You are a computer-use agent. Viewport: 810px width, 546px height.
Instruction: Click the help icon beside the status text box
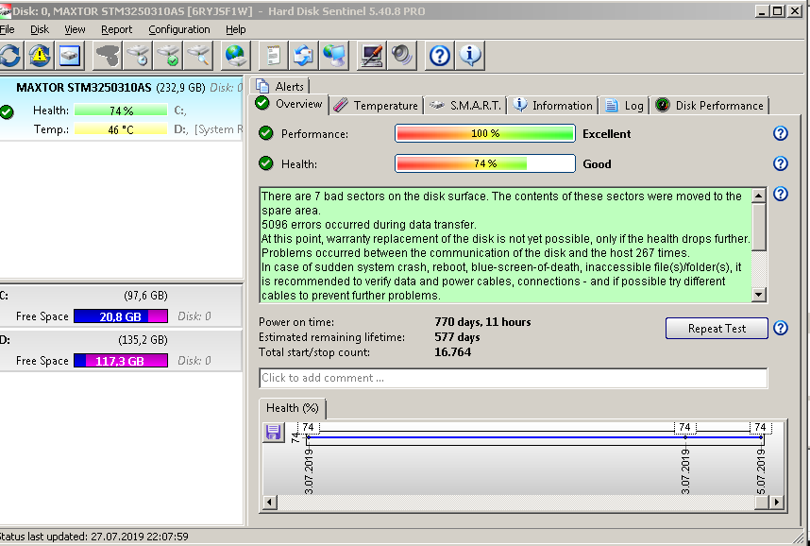point(780,194)
